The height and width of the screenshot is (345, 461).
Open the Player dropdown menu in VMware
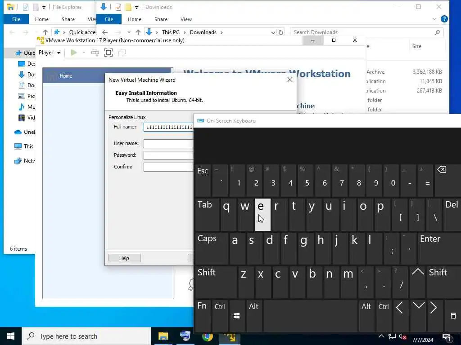(50, 53)
